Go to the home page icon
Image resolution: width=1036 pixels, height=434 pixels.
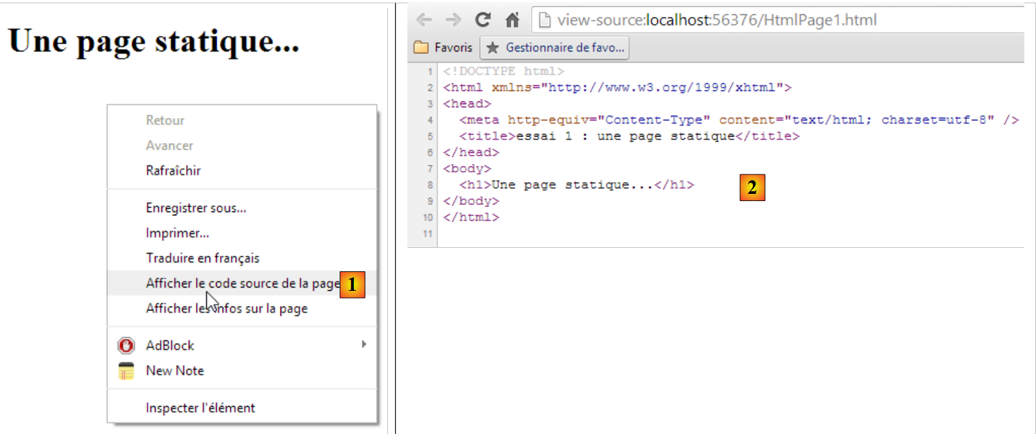(x=513, y=20)
